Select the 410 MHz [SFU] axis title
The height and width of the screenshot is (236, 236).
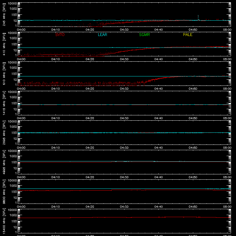pyautogui.click(x=4, y=44)
